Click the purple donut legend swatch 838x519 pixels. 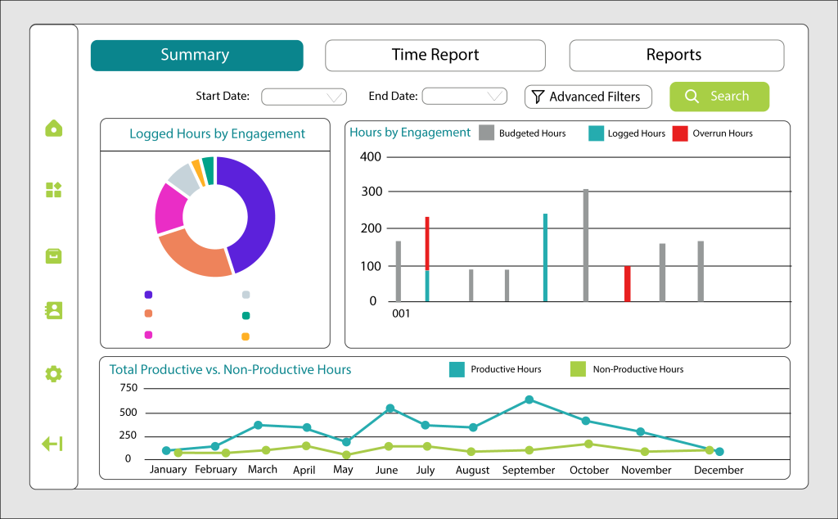tap(149, 295)
